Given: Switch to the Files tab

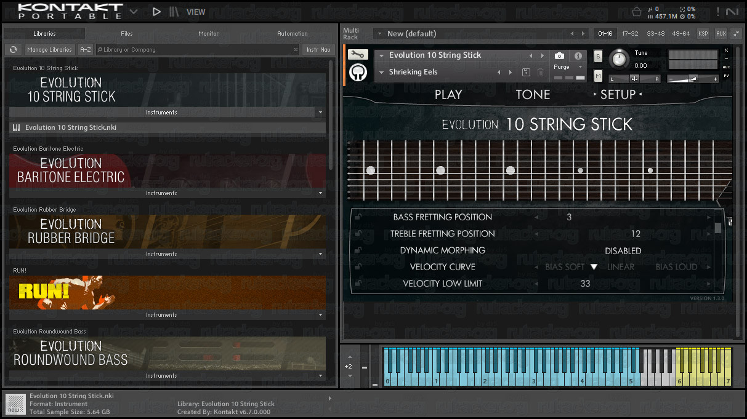Looking at the screenshot, I should tap(127, 34).
